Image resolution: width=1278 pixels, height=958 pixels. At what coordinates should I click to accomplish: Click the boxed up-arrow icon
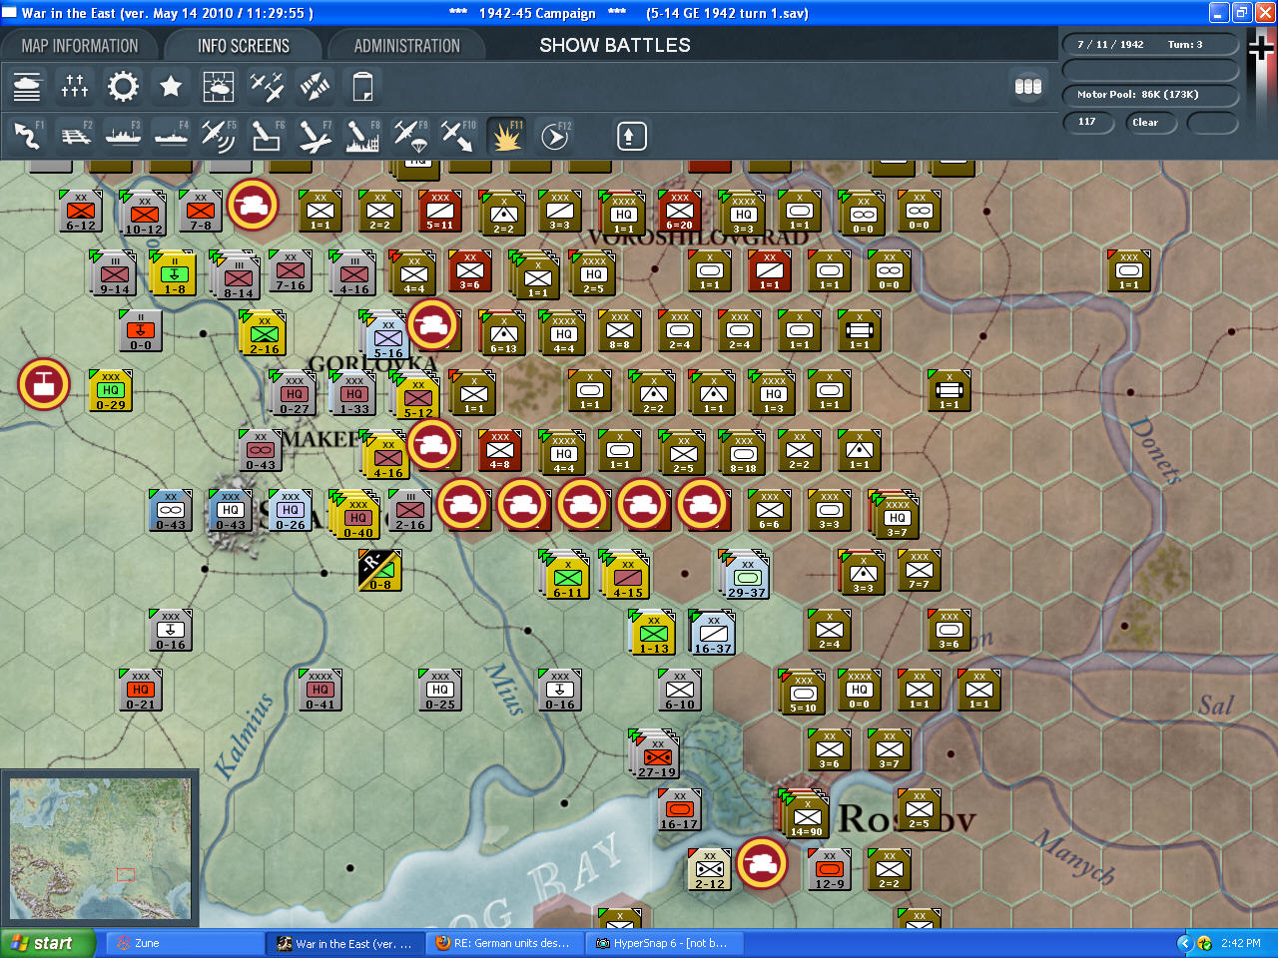point(631,136)
